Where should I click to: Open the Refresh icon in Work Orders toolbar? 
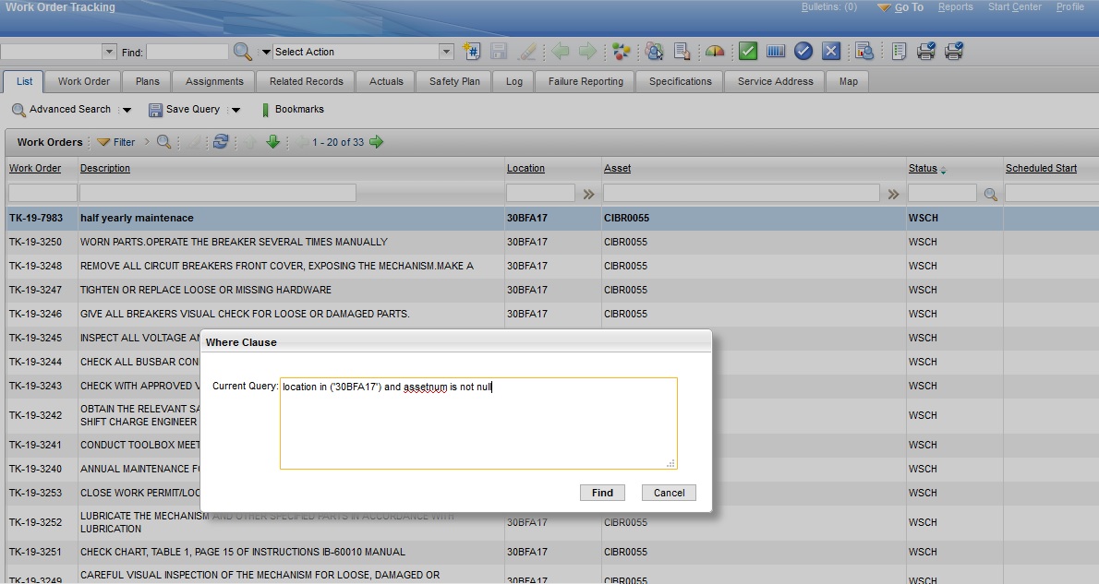(x=220, y=141)
